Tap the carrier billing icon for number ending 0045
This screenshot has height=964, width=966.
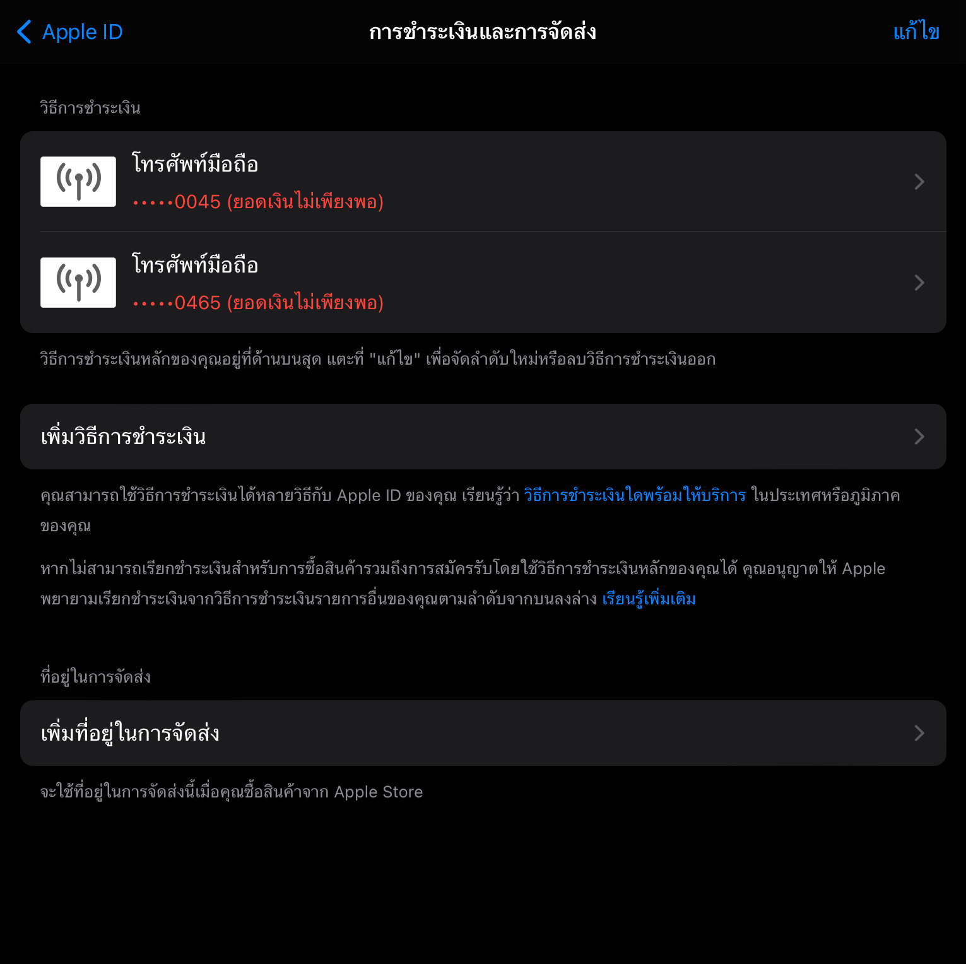pos(78,182)
